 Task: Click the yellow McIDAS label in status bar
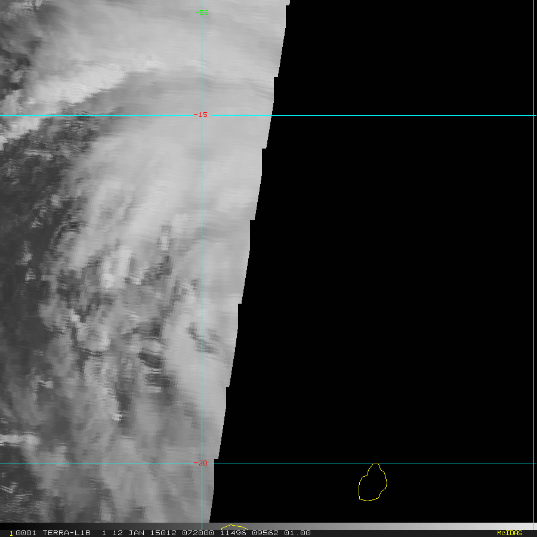click(509, 533)
